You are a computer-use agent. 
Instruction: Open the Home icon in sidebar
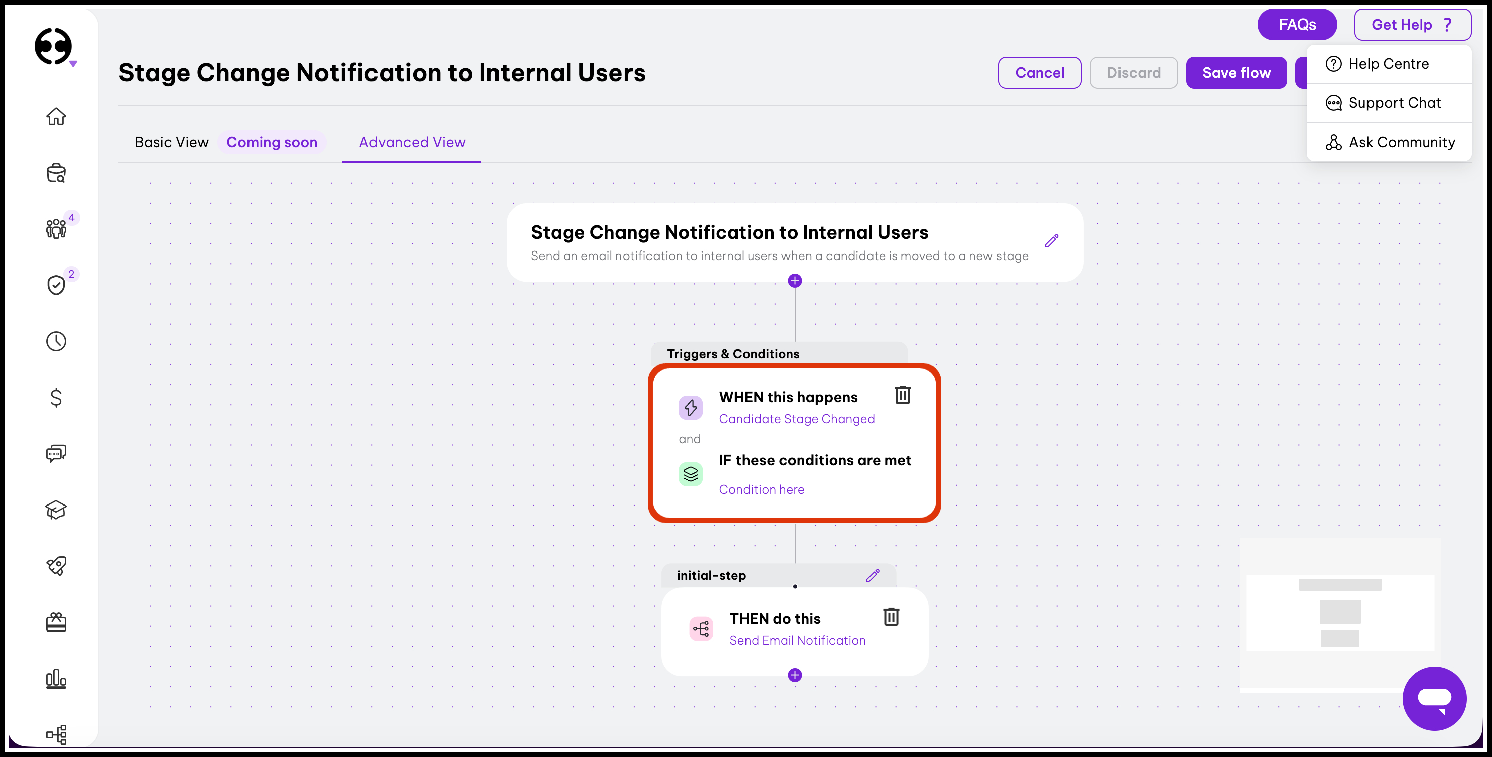(x=56, y=116)
